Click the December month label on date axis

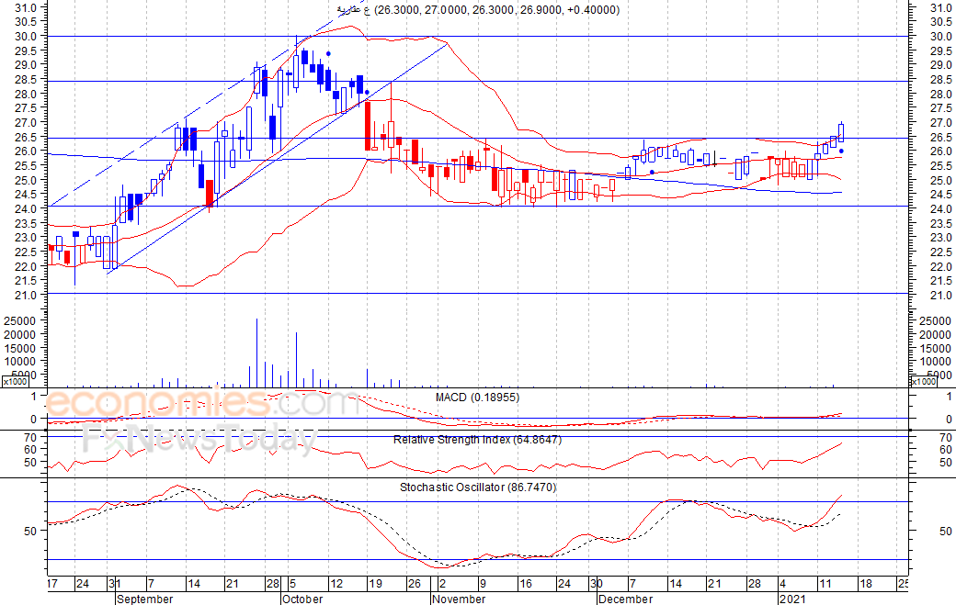click(x=626, y=599)
